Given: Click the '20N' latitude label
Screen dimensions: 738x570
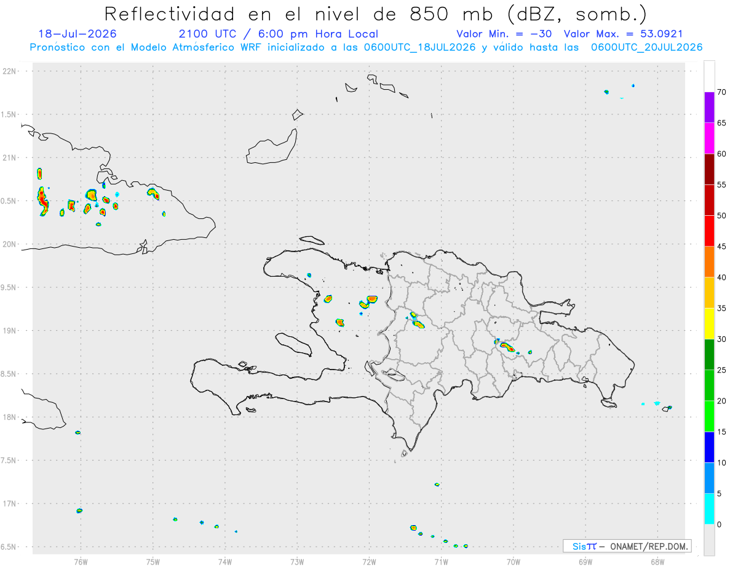Looking at the screenshot, I should click(9, 244).
